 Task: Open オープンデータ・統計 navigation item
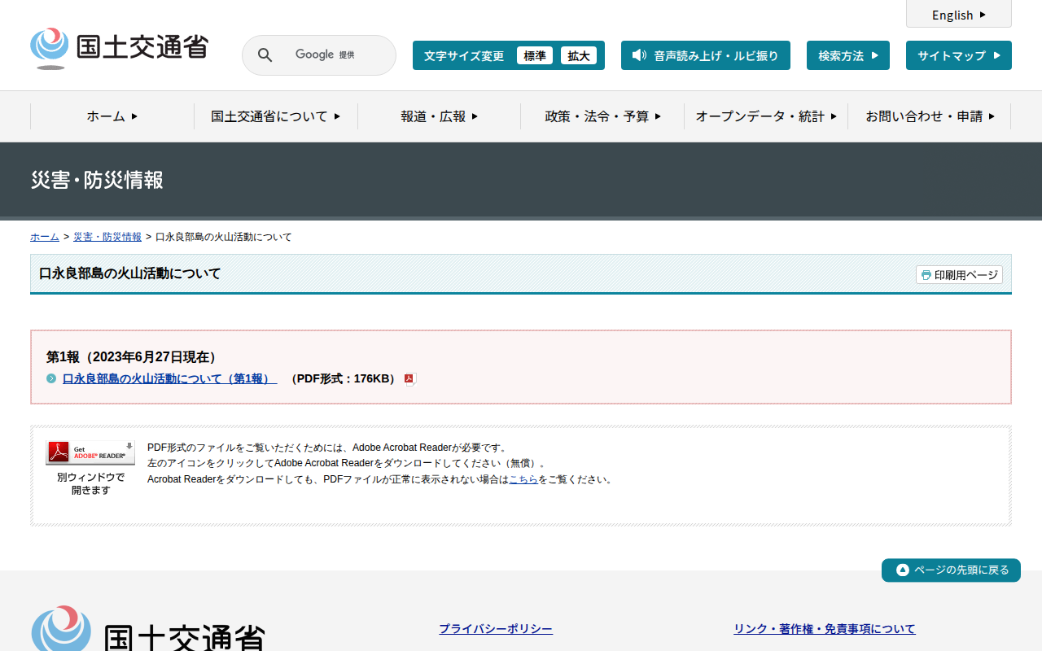766,116
